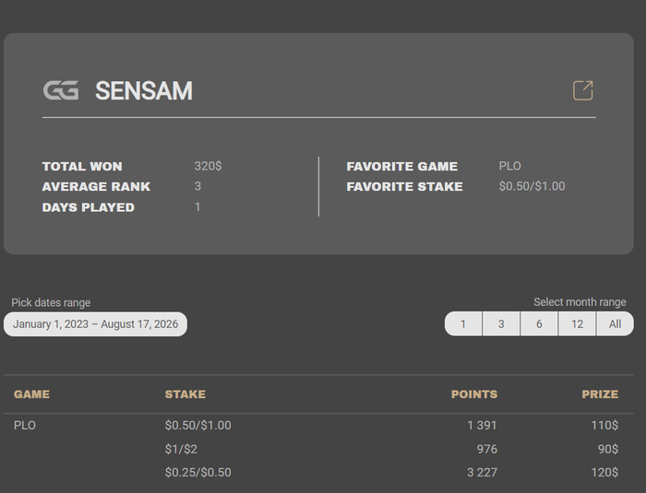Click the SENSAM player name

144,90
